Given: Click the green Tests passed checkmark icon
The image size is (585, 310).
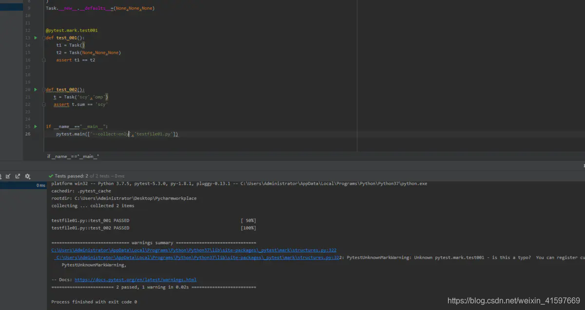Looking at the screenshot, I should [51, 176].
